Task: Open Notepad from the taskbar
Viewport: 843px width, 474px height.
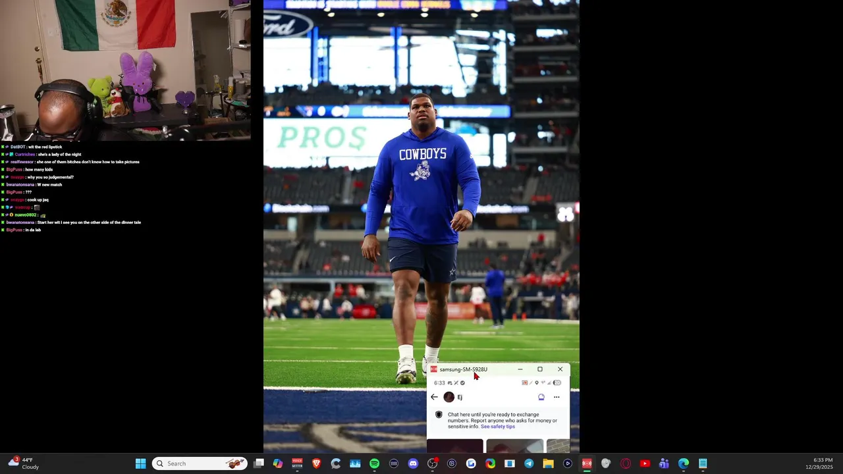Action: pos(703,463)
